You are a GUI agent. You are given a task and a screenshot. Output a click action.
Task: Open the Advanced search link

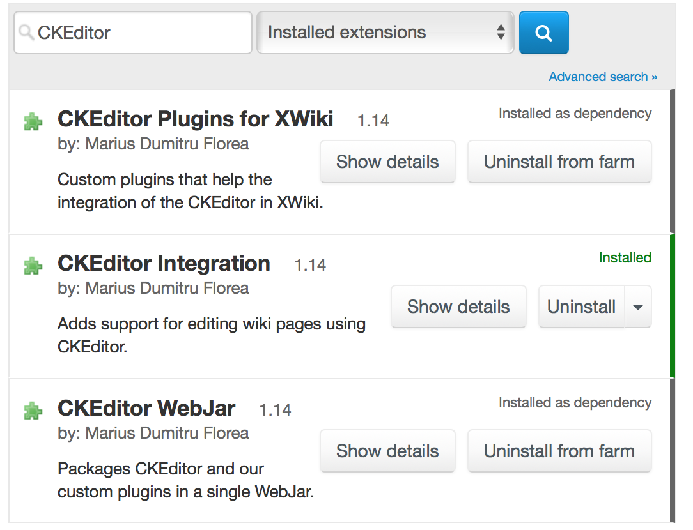tap(603, 77)
